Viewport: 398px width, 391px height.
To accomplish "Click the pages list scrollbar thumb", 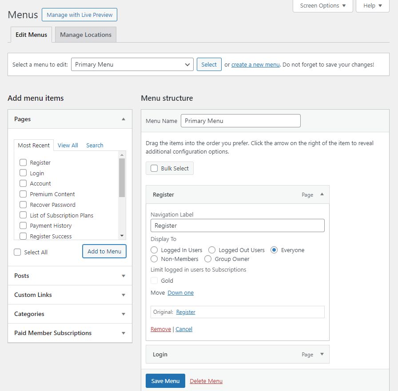I will tap(122, 178).
